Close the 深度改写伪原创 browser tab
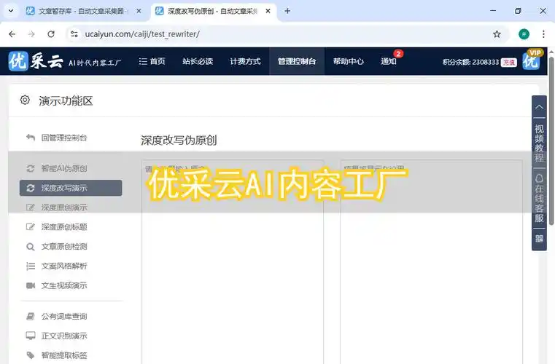Screen dimensions: 555x364 268,11
